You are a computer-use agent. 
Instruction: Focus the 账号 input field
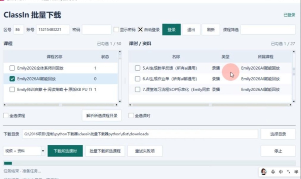pos(53,30)
